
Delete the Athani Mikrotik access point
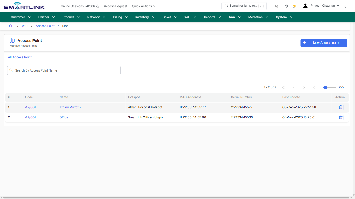coord(341,107)
